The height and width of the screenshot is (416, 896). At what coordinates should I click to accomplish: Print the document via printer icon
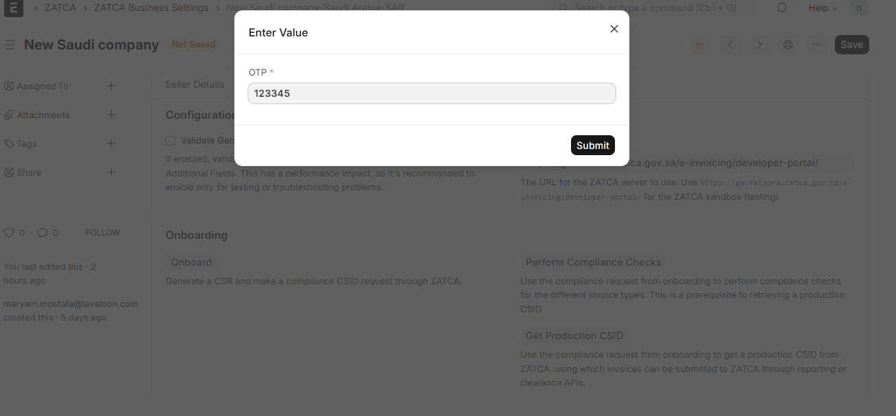pos(788,45)
